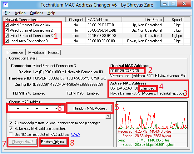Click the Restore Original button
Screen dimensions: 194x154
pyautogui.click(x=53, y=142)
